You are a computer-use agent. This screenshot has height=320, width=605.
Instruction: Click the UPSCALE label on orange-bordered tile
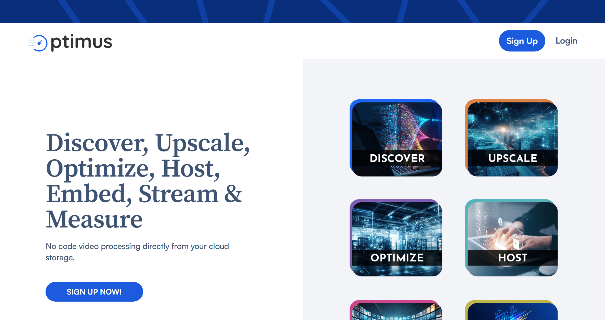click(513, 158)
